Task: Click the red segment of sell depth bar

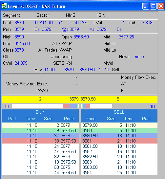Action: [x=88, y=106]
